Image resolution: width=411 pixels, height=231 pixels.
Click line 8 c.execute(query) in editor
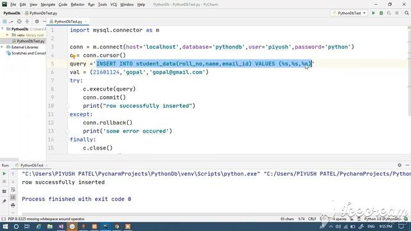click(x=109, y=89)
